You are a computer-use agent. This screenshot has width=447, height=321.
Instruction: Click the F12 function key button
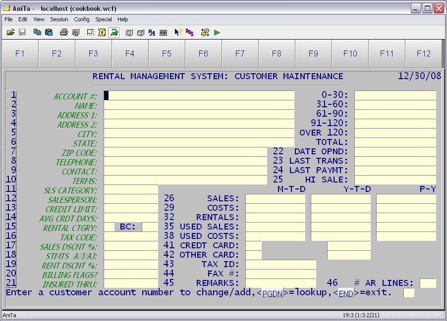[423, 53]
